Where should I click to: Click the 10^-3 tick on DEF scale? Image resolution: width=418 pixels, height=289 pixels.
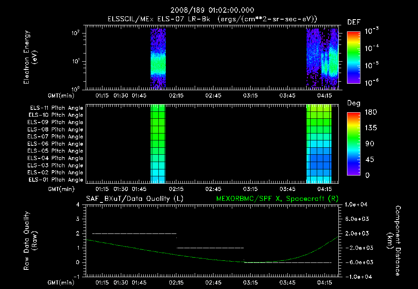(x=371, y=31)
